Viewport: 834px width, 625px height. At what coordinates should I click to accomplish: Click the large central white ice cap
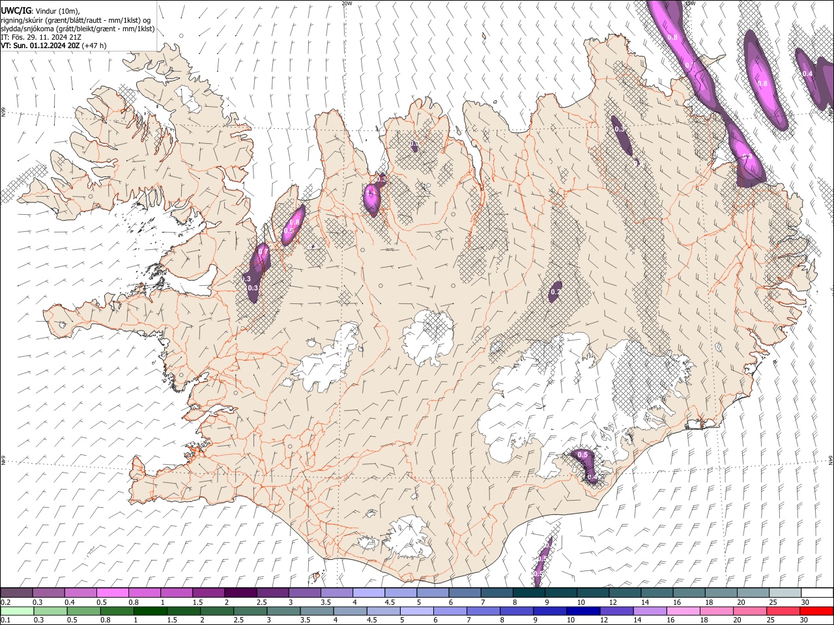click(x=428, y=339)
